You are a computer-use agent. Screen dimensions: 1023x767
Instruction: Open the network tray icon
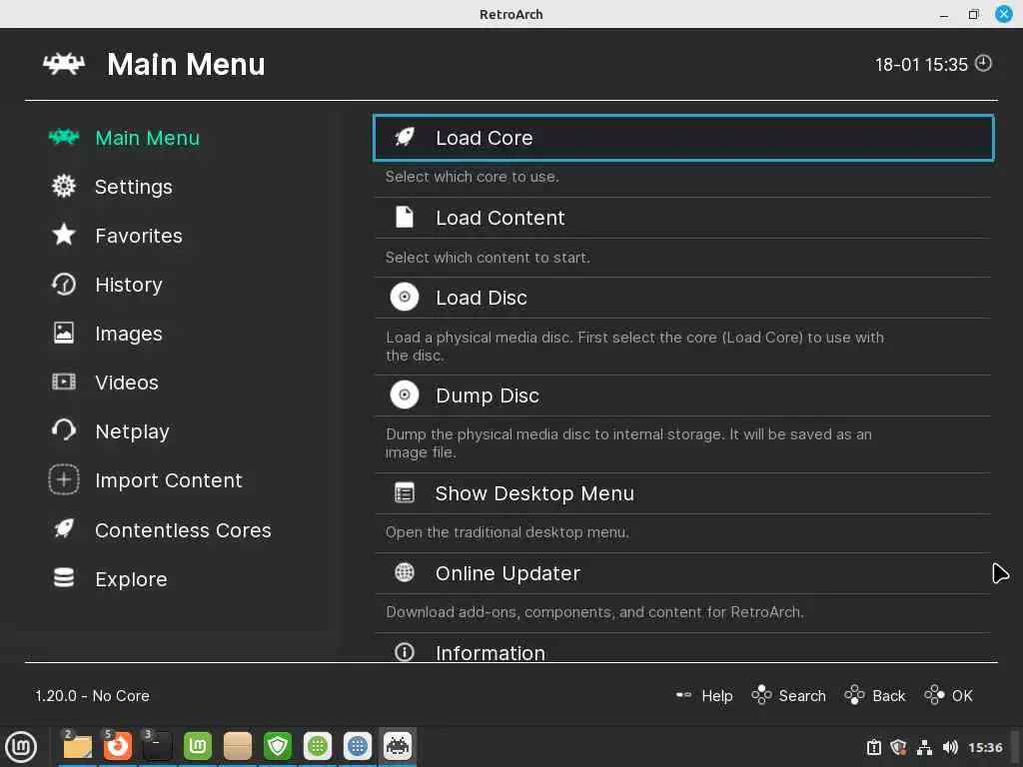pos(924,747)
